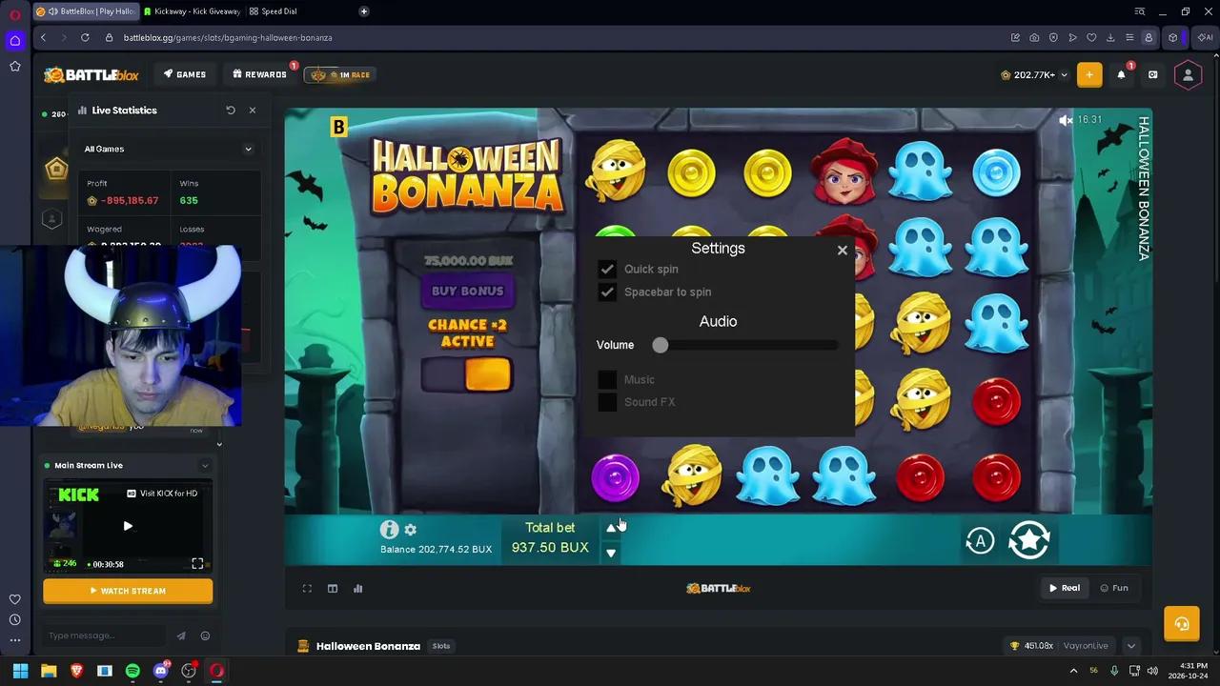Click the Buy Bonus button

(468, 292)
